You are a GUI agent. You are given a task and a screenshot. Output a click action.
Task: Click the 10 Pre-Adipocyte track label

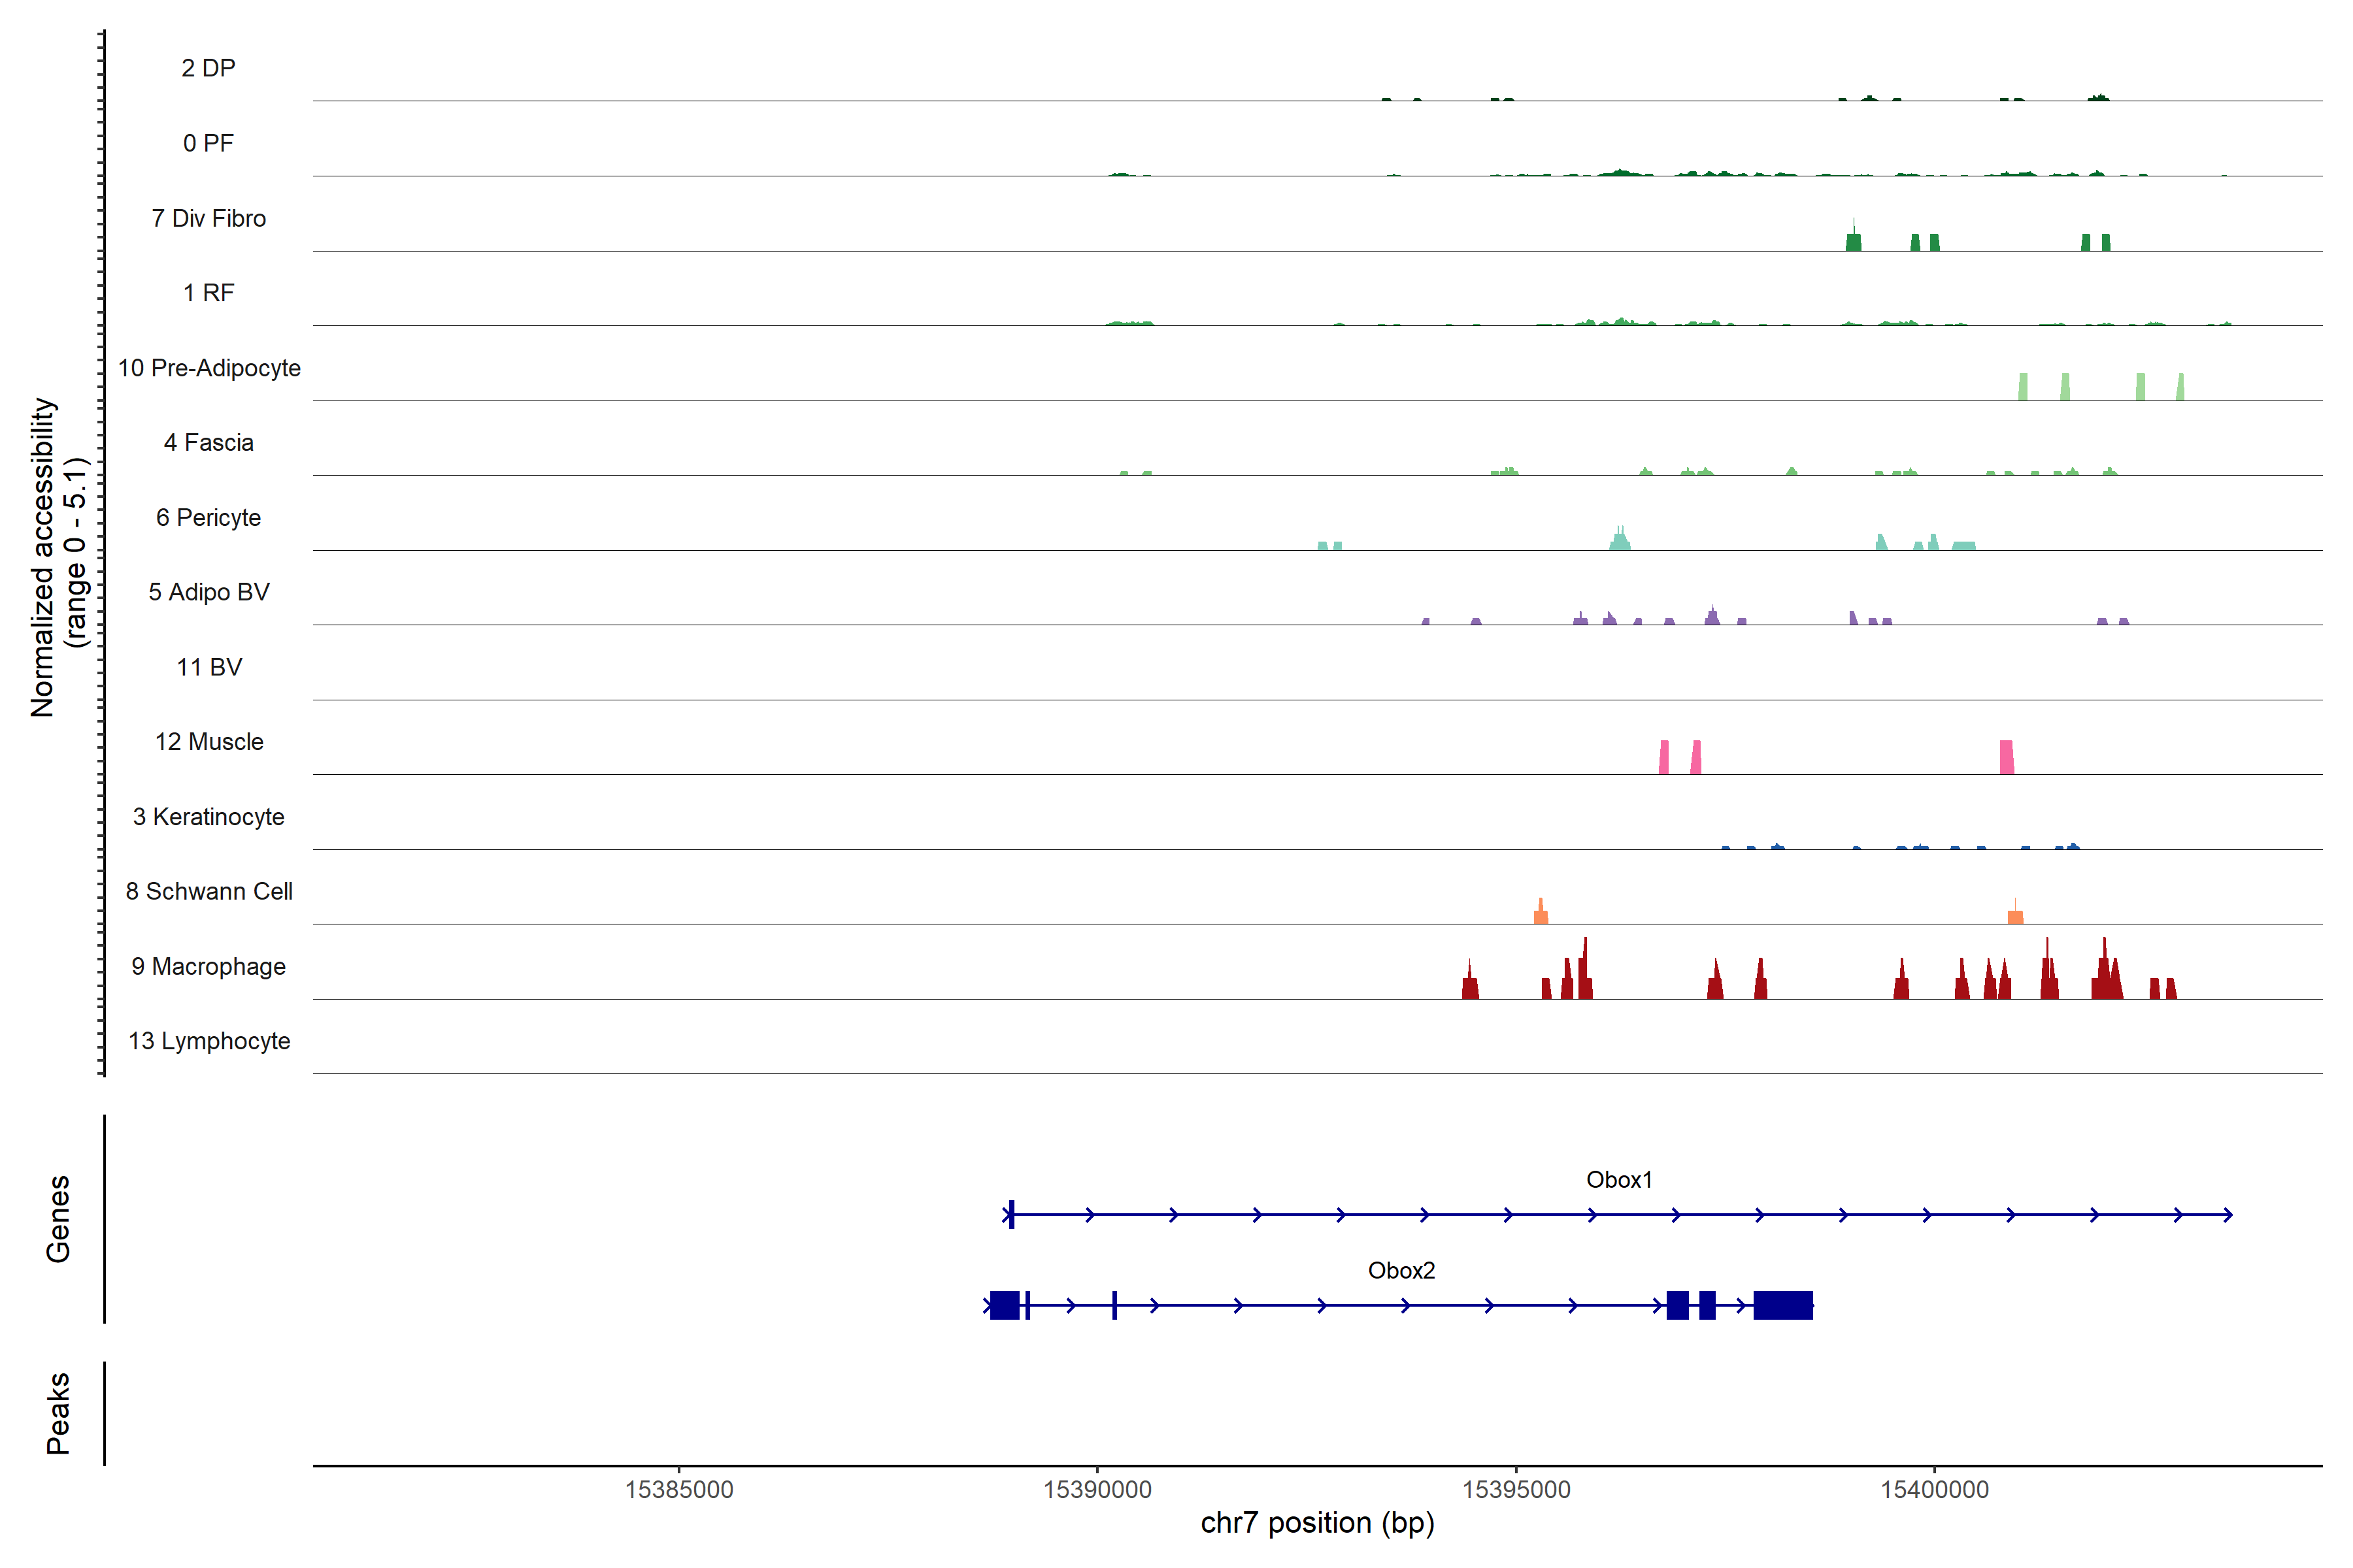coord(209,368)
